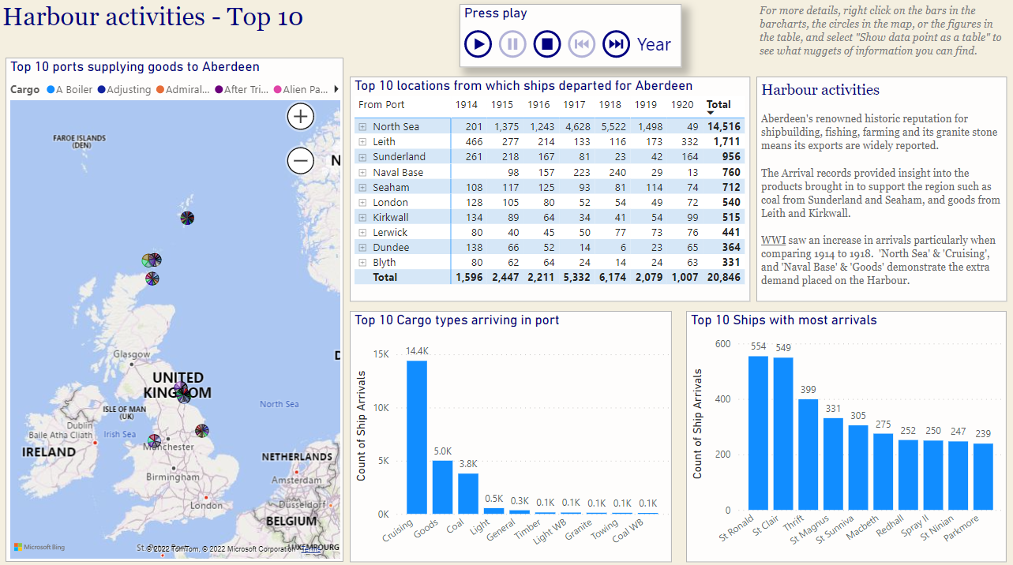
Task: Click the Stop playback button
Action: click(x=546, y=44)
